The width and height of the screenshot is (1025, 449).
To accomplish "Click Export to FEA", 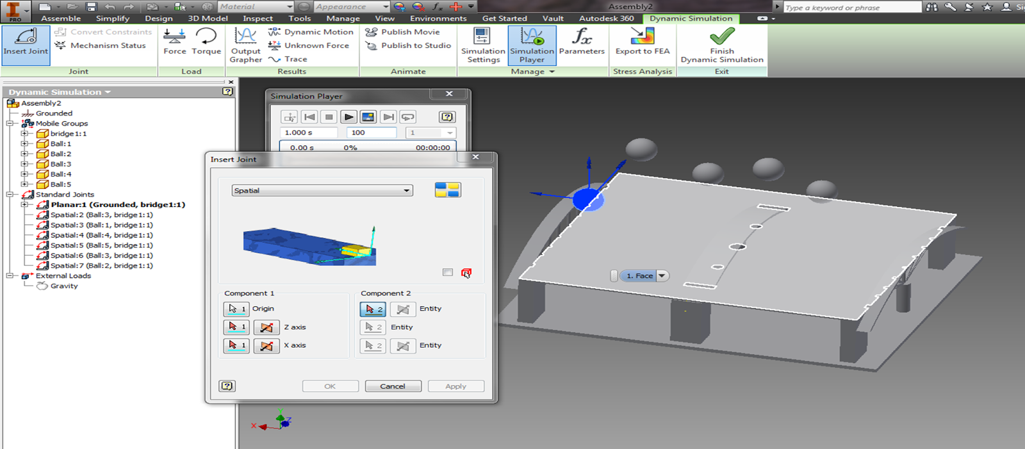I will [643, 42].
